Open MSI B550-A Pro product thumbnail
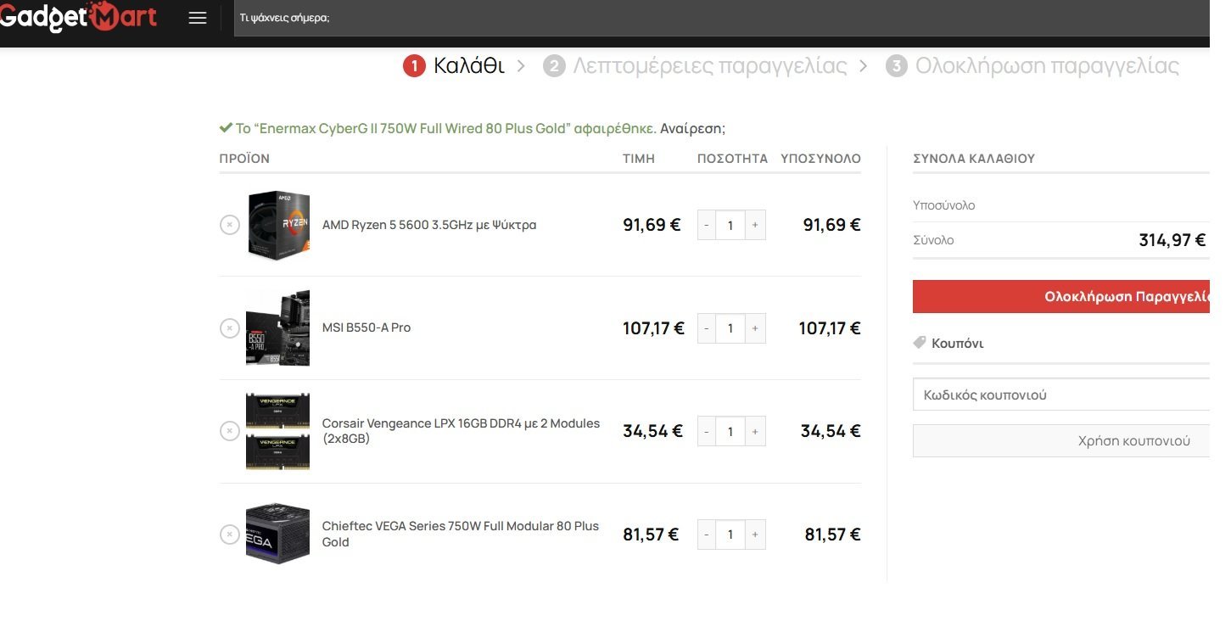This screenshot has height=627, width=1231. tap(278, 328)
